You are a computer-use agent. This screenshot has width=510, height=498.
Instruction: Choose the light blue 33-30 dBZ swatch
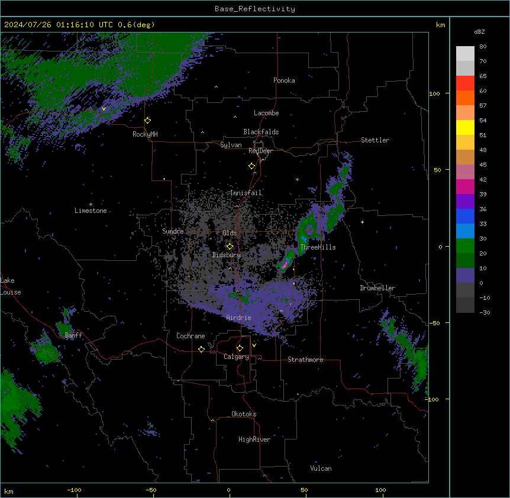(x=465, y=231)
